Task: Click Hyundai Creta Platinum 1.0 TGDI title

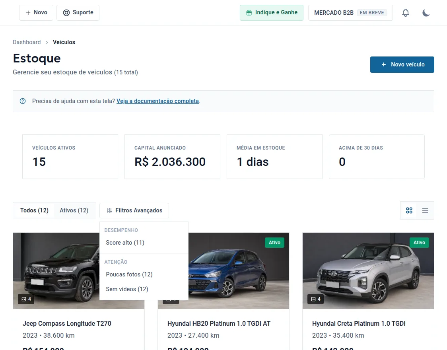Action: [359, 323]
